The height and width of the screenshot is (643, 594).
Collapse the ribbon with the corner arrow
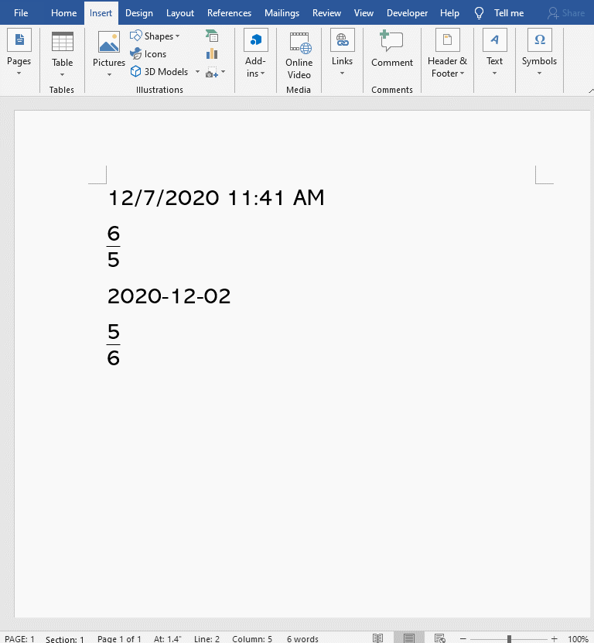(591, 91)
